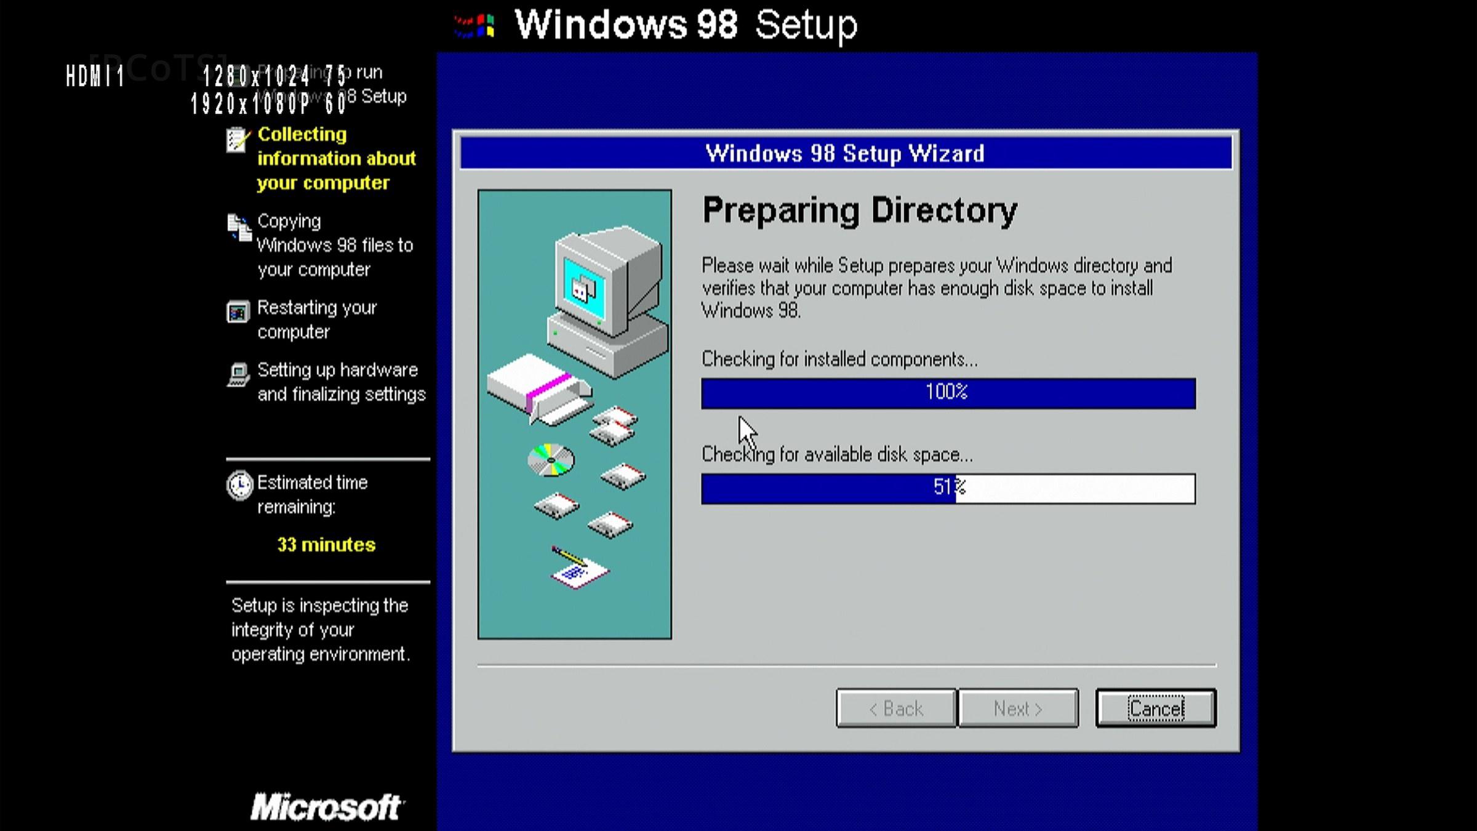Click the 'Please wait while Setup prepares' paragraph
Viewport: 1477px width, 831px height.
[937, 288]
